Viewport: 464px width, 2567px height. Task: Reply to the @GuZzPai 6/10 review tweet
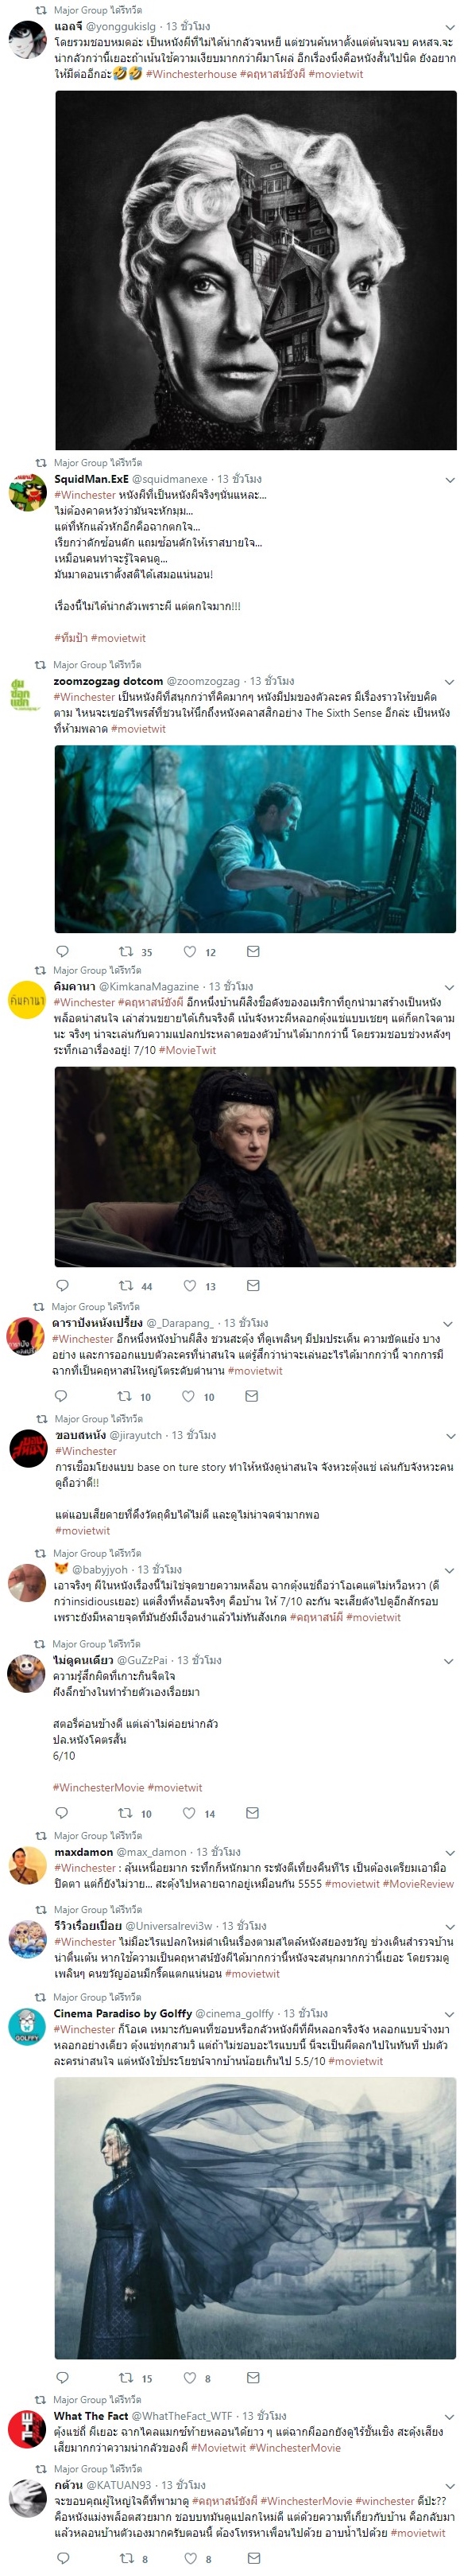pos(60,1811)
